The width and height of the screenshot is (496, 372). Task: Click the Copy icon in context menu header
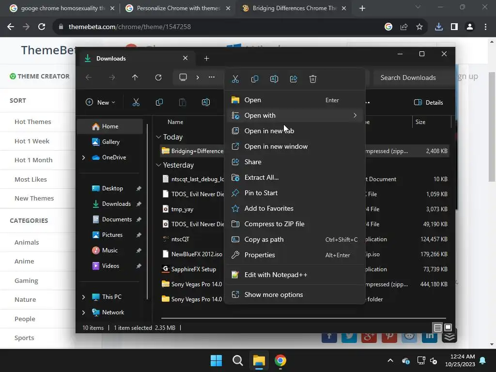click(255, 79)
